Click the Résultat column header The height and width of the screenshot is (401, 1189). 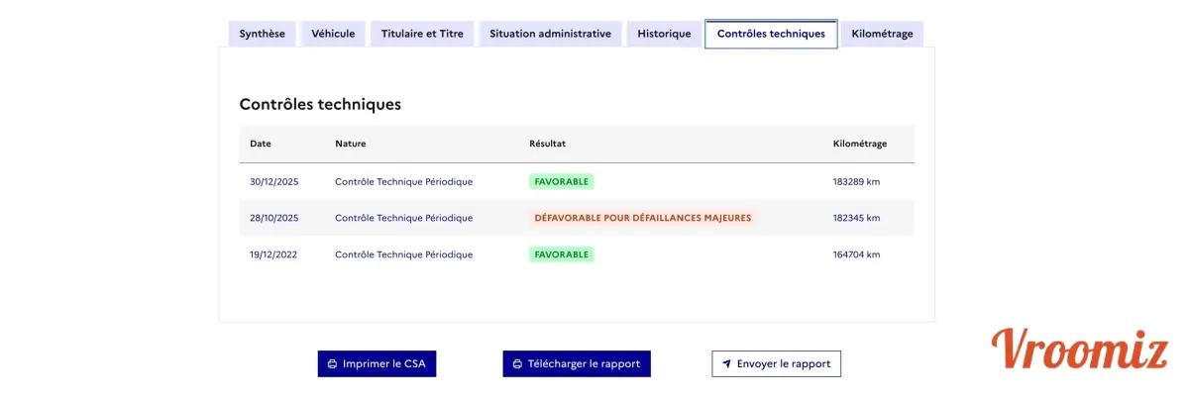pyautogui.click(x=547, y=144)
